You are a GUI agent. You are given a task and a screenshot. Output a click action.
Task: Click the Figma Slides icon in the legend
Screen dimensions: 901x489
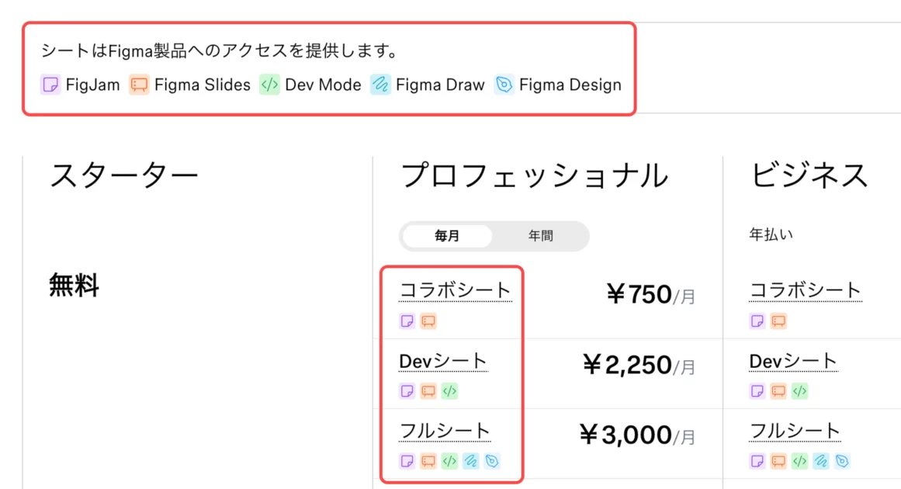tap(139, 85)
